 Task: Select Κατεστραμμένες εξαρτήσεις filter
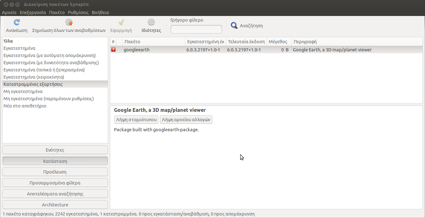pyautogui.click(x=55, y=84)
